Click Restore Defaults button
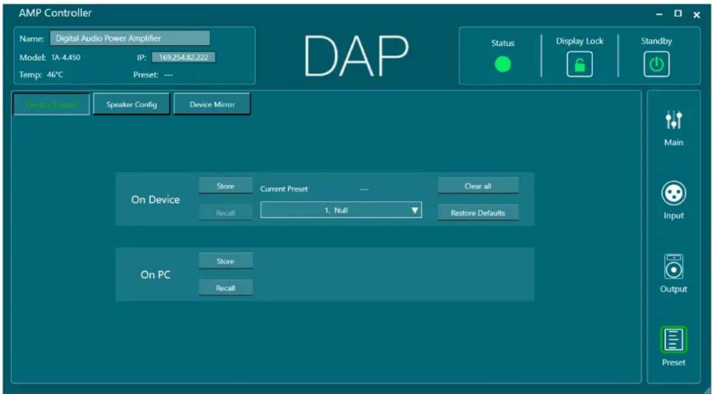Screen dimensions: 712x394 point(478,213)
